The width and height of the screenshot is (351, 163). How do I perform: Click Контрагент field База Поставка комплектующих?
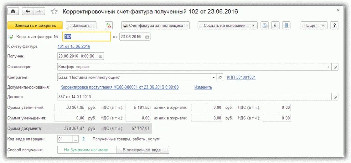(134, 78)
